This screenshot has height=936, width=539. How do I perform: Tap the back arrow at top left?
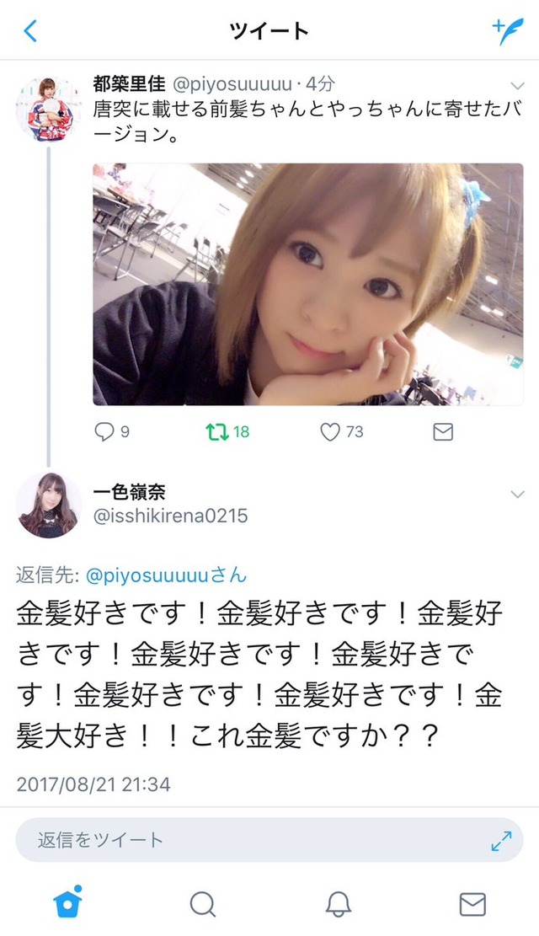click(30, 31)
